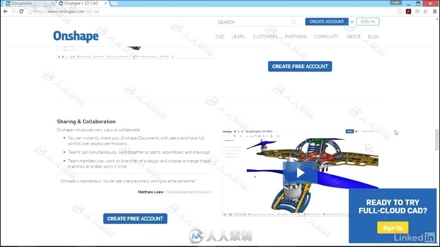Play the QuadCopter video

click(300, 173)
